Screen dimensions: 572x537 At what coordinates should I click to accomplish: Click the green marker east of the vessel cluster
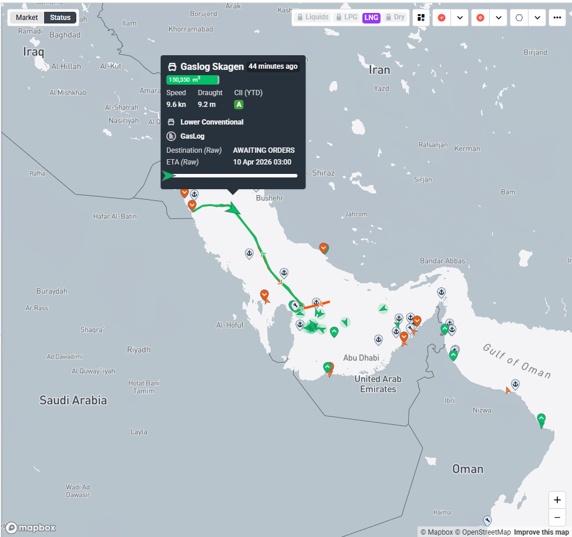click(334, 332)
